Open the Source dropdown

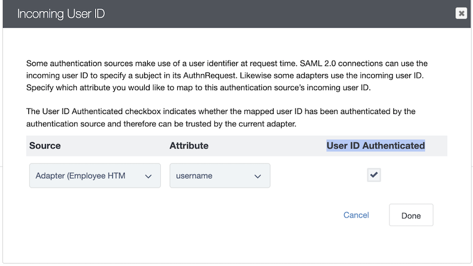[94, 176]
